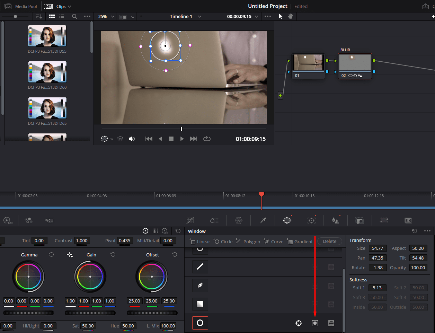Screen dimensions: 435x333
Task: Open the Qualifier eyedropper palette
Action: click(263, 220)
